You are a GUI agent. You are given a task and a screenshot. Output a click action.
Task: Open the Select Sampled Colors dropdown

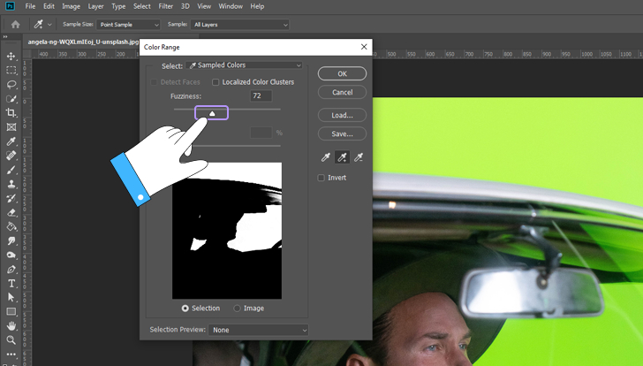(244, 65)
